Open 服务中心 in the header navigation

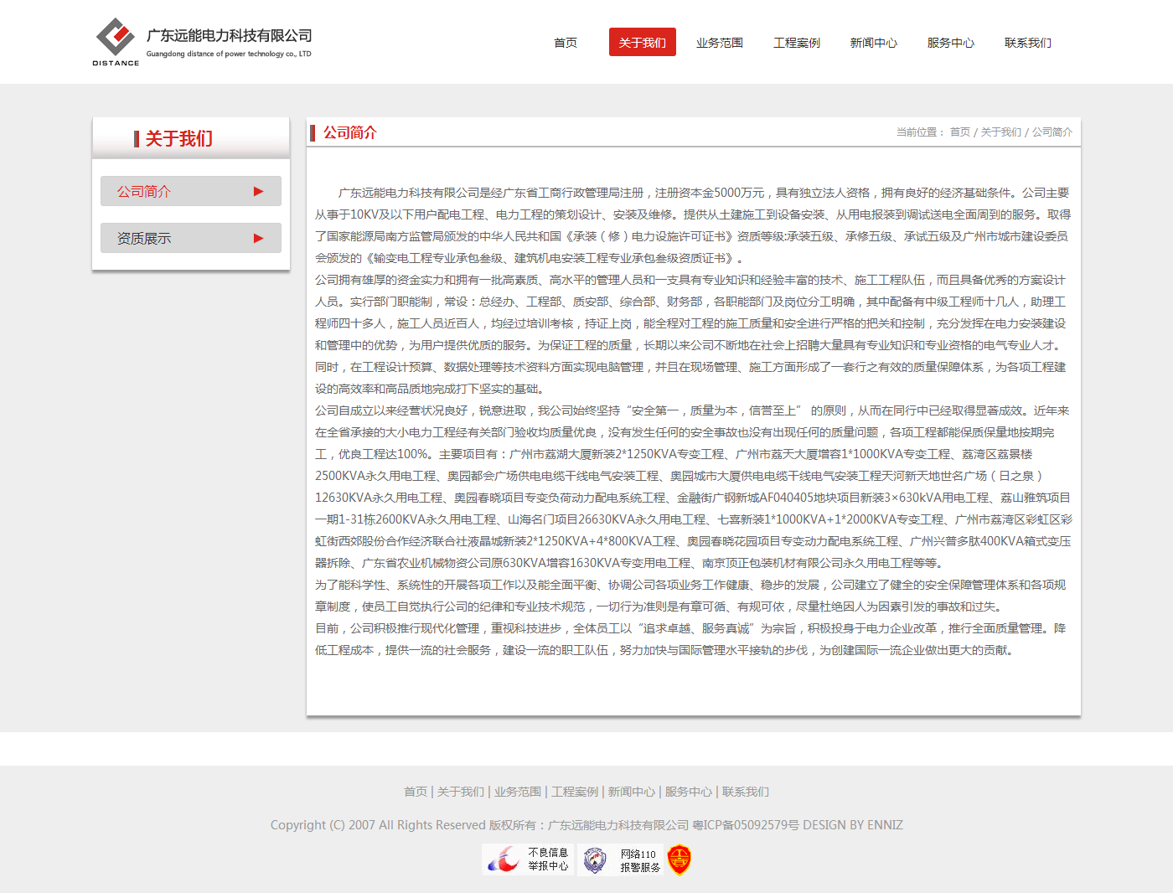[x=950, y=43]
